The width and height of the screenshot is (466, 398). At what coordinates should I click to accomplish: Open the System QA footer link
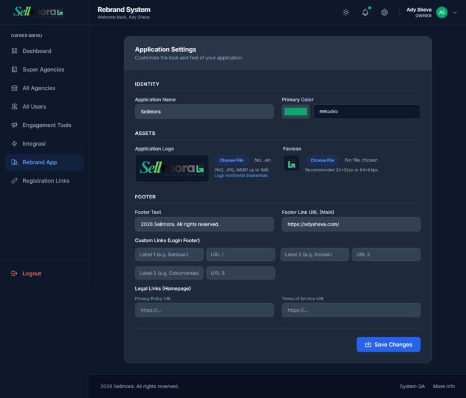click(412, 386)
